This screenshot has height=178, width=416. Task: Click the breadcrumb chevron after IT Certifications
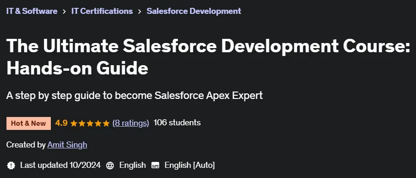[x=140, y=12]
